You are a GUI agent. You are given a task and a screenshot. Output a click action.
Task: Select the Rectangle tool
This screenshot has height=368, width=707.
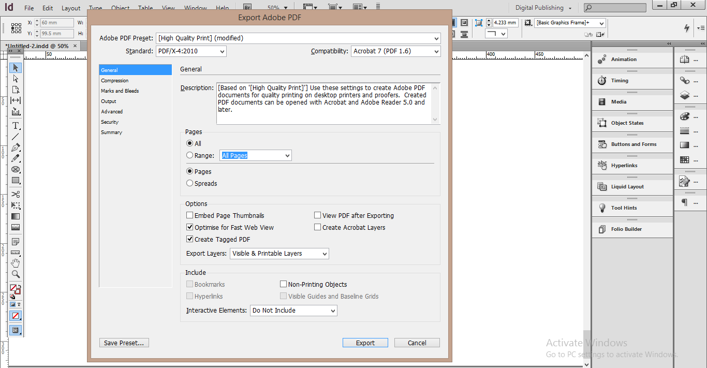click(x=16, y=180)
